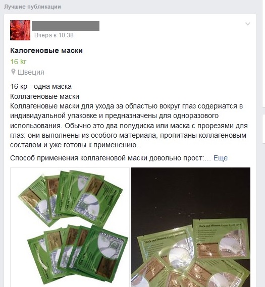The image size is (265, 287).
Task: Click the line 16 кр - одна маска
Action: point(41,86)
